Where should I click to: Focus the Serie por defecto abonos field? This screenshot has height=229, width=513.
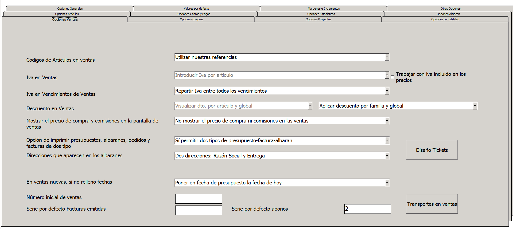coord(368,209)
